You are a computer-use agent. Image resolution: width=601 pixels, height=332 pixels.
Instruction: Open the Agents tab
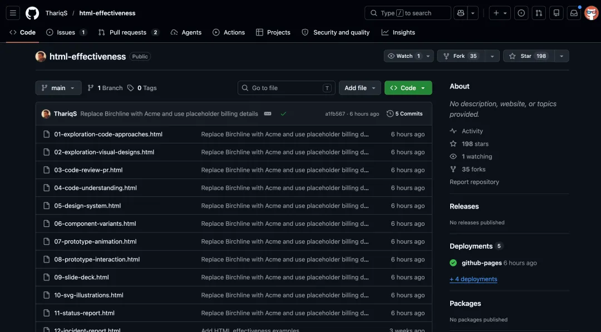[x=186, y=33]
